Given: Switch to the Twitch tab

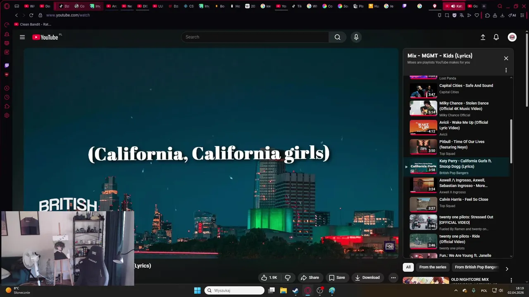Looking at the screenshot, I should tap(404, 6).
